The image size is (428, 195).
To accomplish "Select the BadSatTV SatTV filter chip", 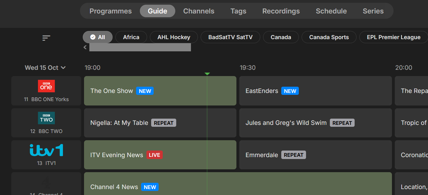I will click(x=230, y=37).
